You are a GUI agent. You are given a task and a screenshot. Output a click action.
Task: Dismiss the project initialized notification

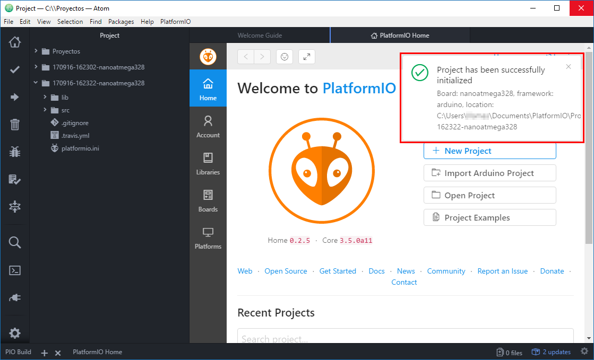568,67
